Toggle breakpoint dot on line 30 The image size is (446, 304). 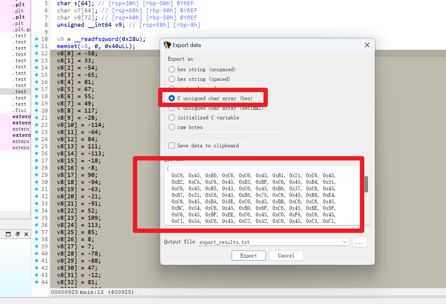pos(36,182)
